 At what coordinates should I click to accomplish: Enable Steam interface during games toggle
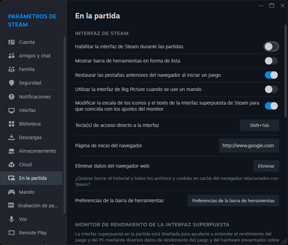coord(271,47)
